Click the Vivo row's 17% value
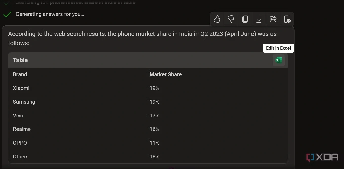This screenshot has height=169, width=344. 154,116
